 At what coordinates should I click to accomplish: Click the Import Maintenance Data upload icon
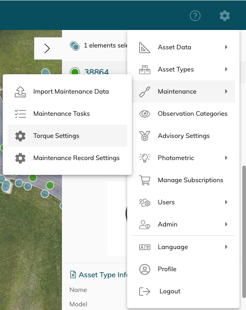coord(20,92)
